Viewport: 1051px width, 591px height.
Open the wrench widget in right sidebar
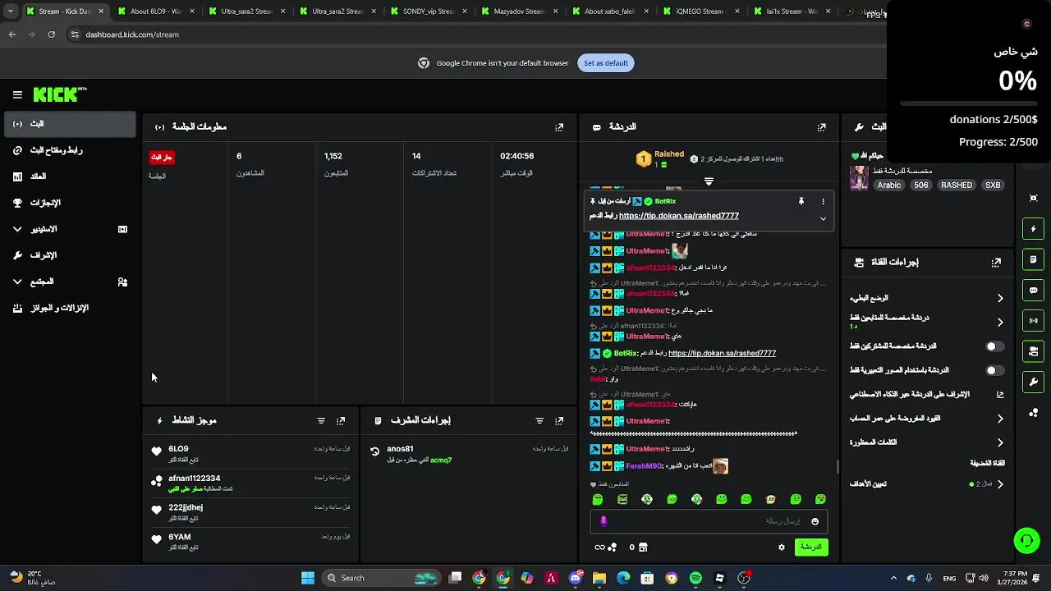tap(1033, 383)
